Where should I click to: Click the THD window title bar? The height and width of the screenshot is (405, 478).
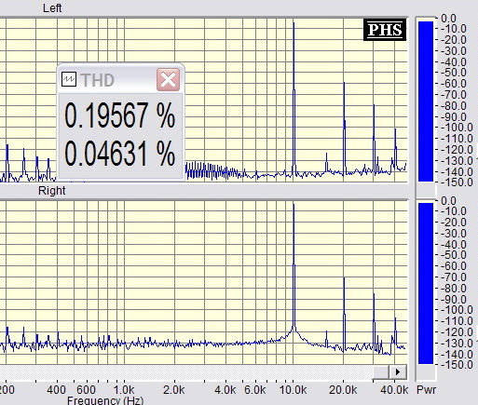[120, 80]
